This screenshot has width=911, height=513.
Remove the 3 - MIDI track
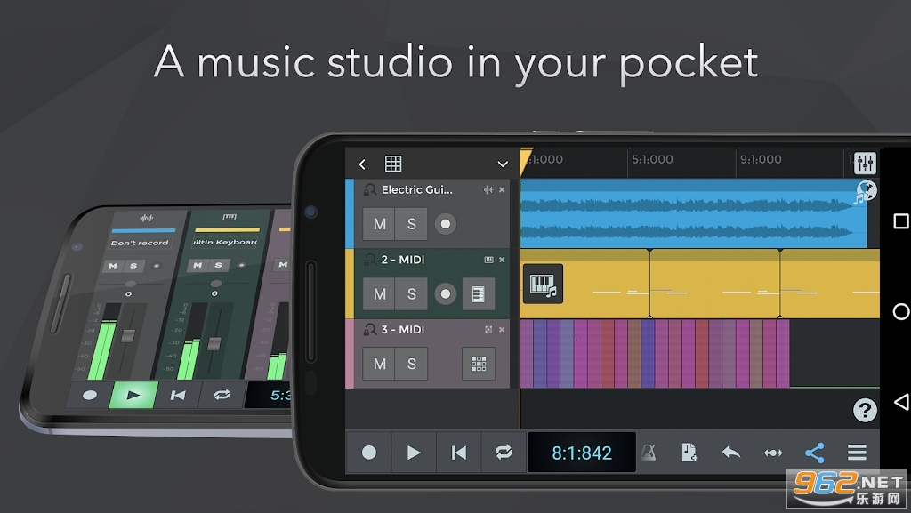click(502, 329)
